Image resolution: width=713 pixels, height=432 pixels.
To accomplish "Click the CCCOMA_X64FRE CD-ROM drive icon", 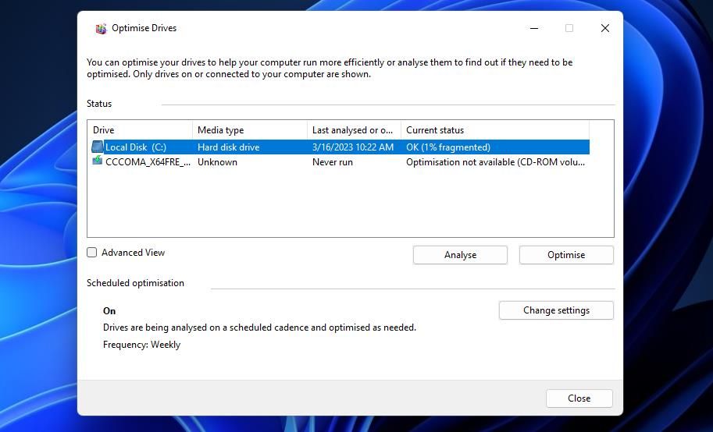I will coord(98,161).
